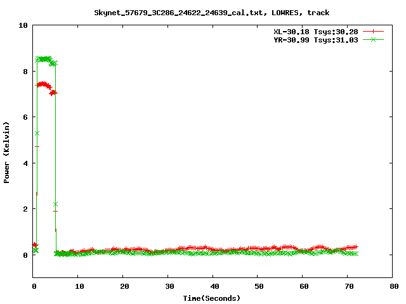Click x-axis tick label 50
This screenshot has width=406, height=304.
(x=259, y=286)
